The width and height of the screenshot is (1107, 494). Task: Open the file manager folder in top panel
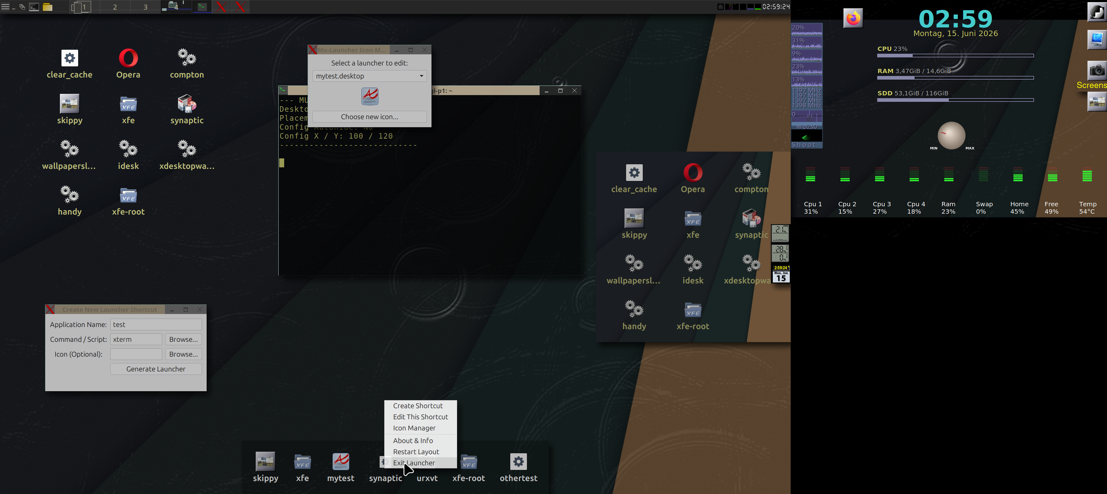click(47, 7)
